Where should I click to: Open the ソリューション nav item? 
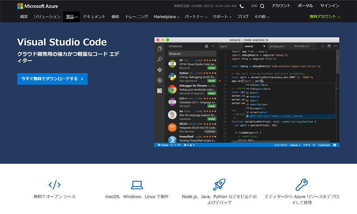[47, 17]
